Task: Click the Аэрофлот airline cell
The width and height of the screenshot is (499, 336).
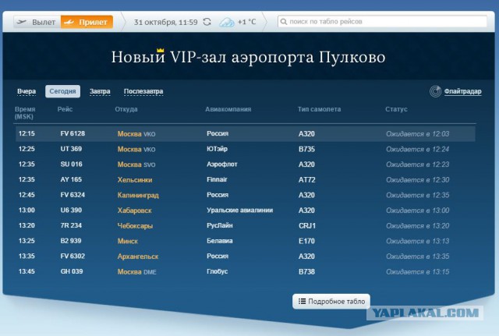Action: (x=222, y=164)
